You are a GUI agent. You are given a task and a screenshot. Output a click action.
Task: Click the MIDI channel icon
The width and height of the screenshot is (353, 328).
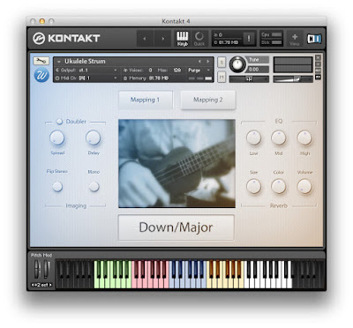tap(57, 78)
